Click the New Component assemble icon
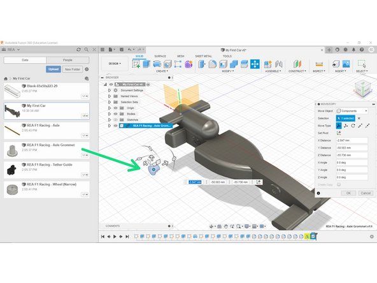The height and width of the screenshot is (283, 377). point(267,64)
